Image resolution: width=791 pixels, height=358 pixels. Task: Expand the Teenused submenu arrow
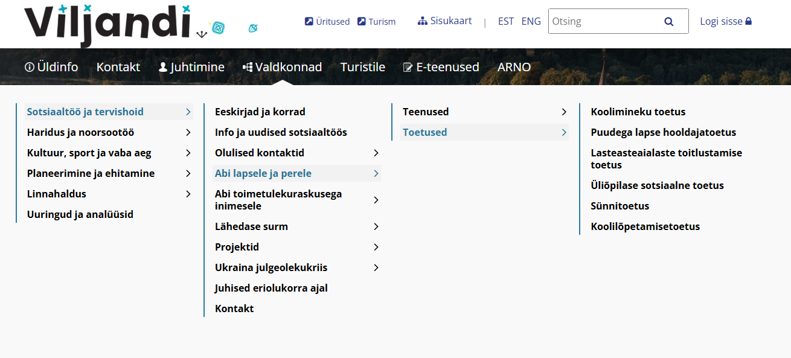[x=564, y=112]
